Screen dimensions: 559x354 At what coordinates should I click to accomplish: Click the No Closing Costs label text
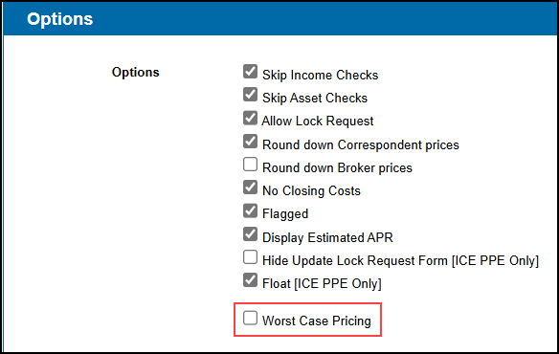[x=311, y=191]
